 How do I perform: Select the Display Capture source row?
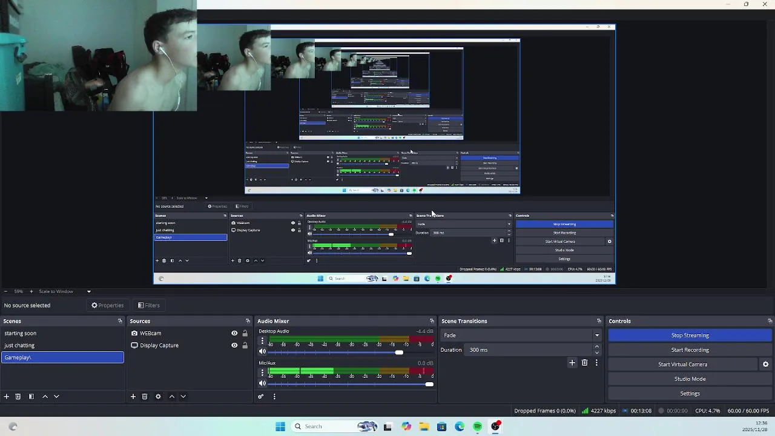(x=190, y=345)
